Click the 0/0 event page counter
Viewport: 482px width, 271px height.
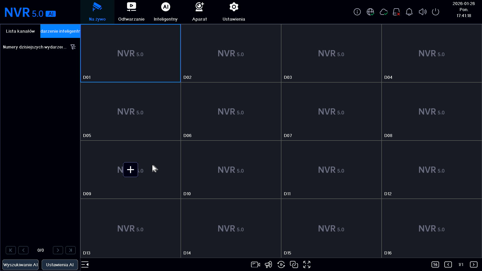pyautogui.click(x=41, y=250)
